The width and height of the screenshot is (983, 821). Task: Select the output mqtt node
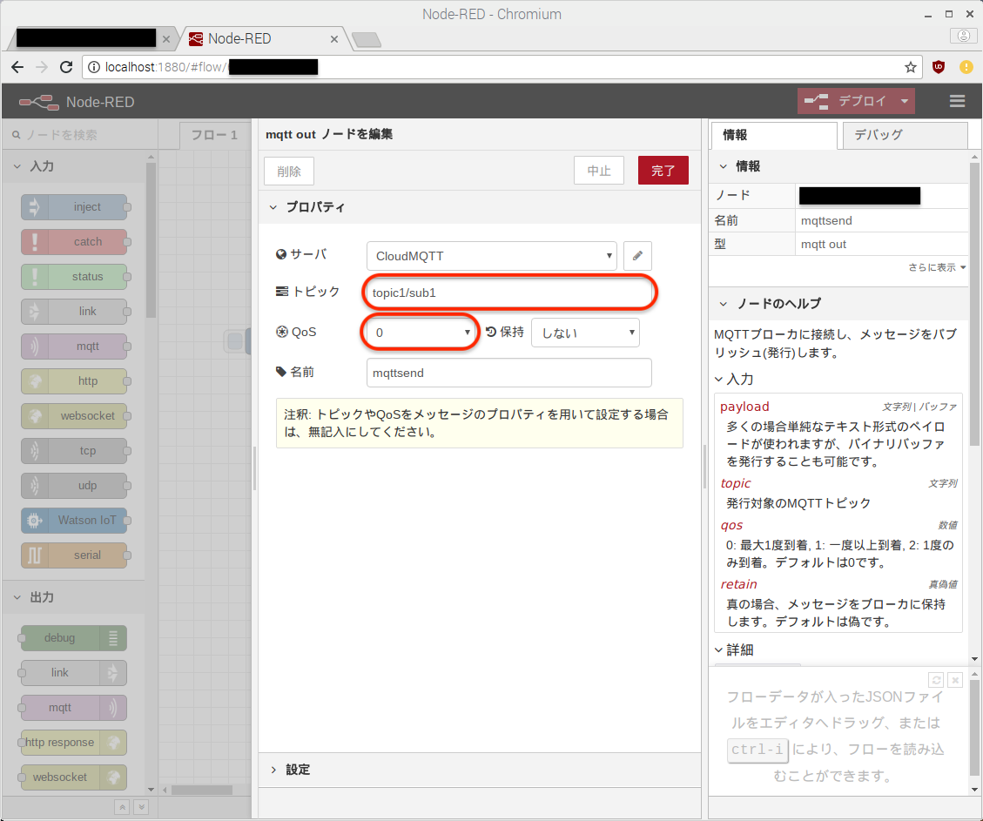74,708
